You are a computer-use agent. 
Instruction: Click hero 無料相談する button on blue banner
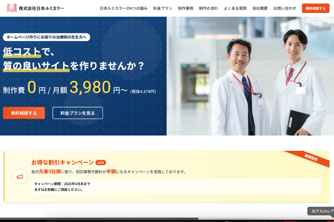point(24,113)
